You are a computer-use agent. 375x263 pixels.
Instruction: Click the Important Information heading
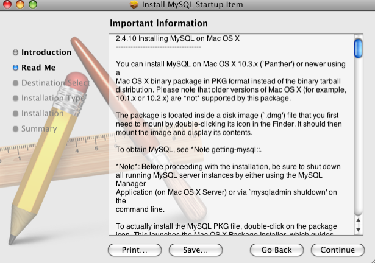pos(159,23)
